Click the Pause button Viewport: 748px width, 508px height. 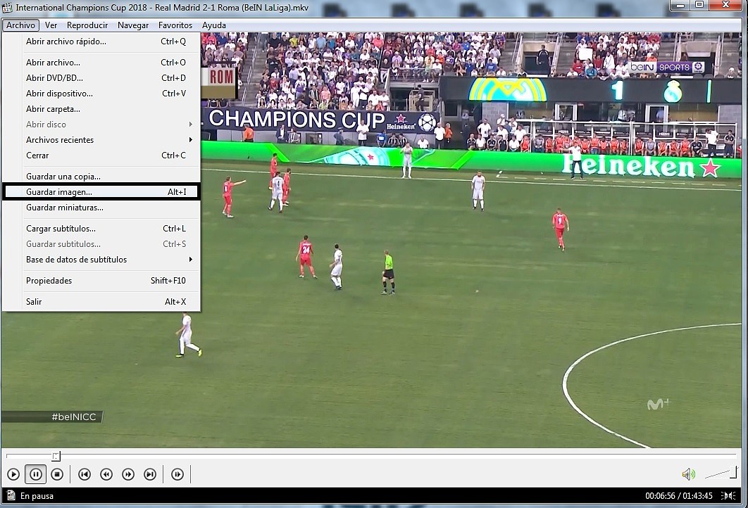(x=35, y=474)
